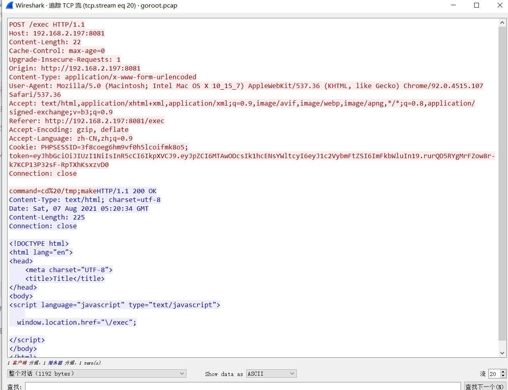This screenshot has height=390, width=508.
Task: Close the Follow TCP Stream window
Action: point(500,5)
